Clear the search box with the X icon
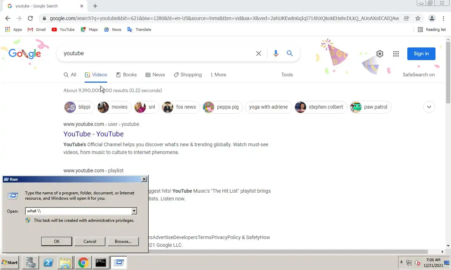Screen dimensions: 451x270 tap(259, 53)
